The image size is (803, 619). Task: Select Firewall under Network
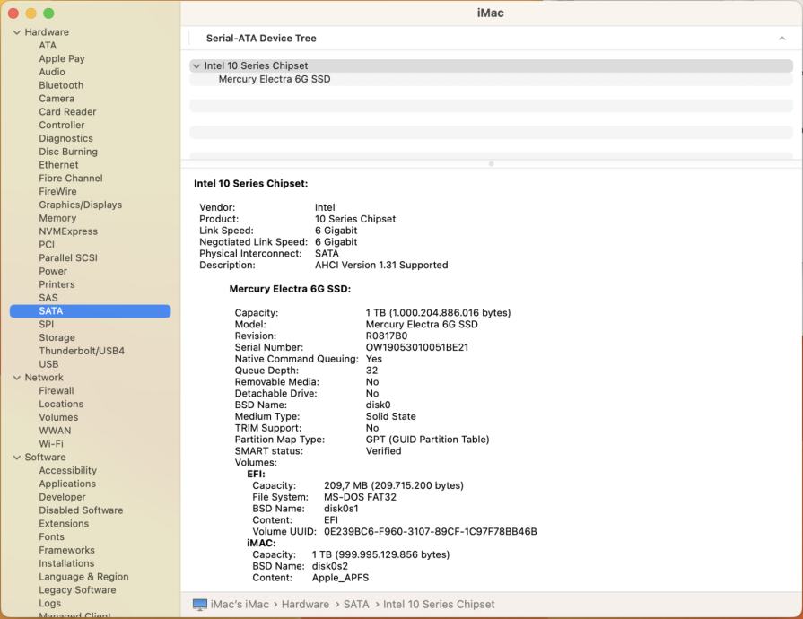point(57,391)
